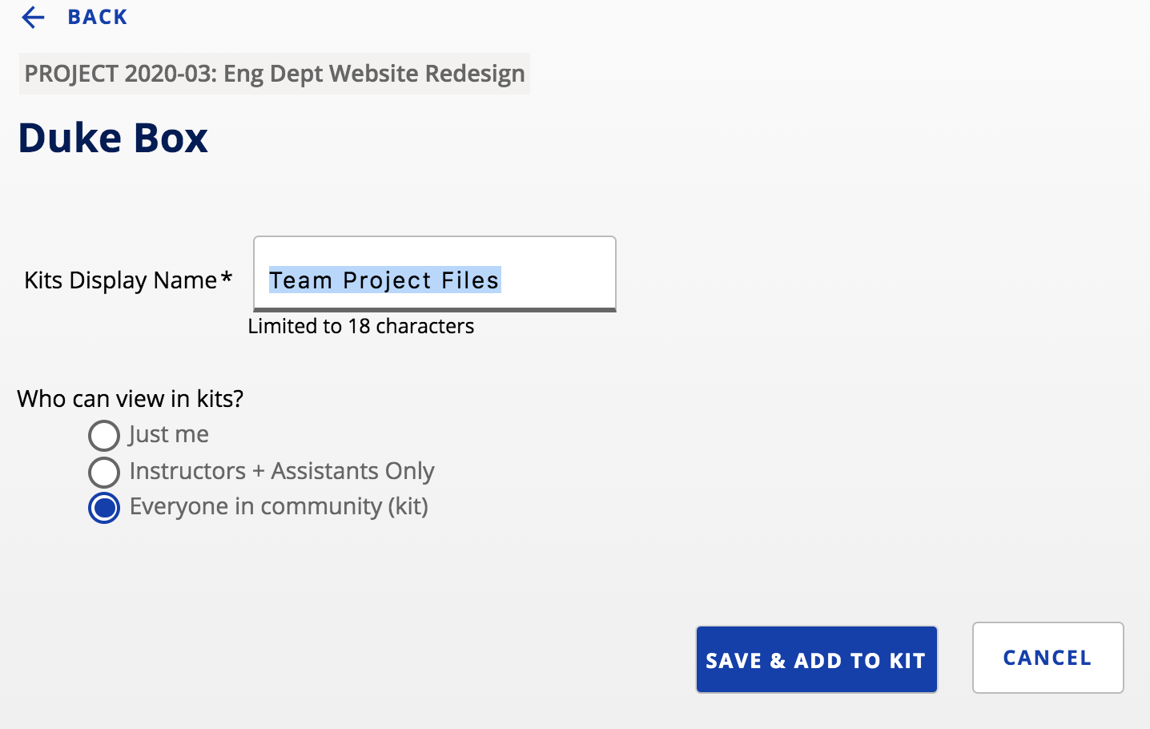Click the required asterisk beside Kits Display Name
The image size is (1150, 729).
pyautogui.click(x=227, y=277)
